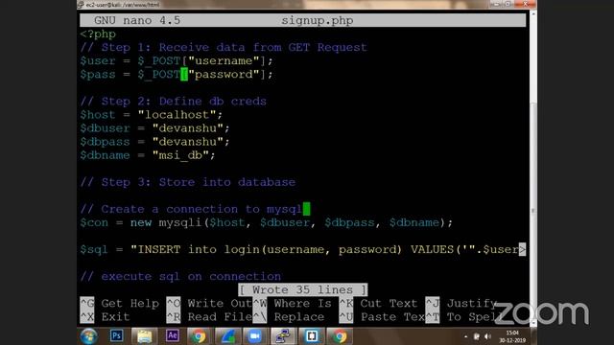
Task: Click the Step 3 Store into database comment
Action: [x=188, y=182]
